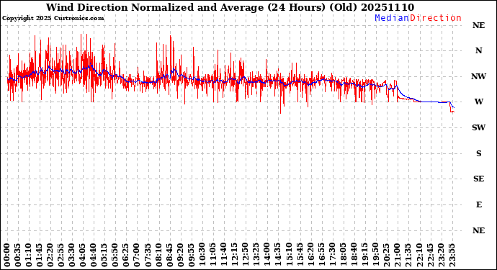The height and width of the screenshot is (270, 497).
Task: Click the 07:00 time axis label
Action: click(137, 255)
